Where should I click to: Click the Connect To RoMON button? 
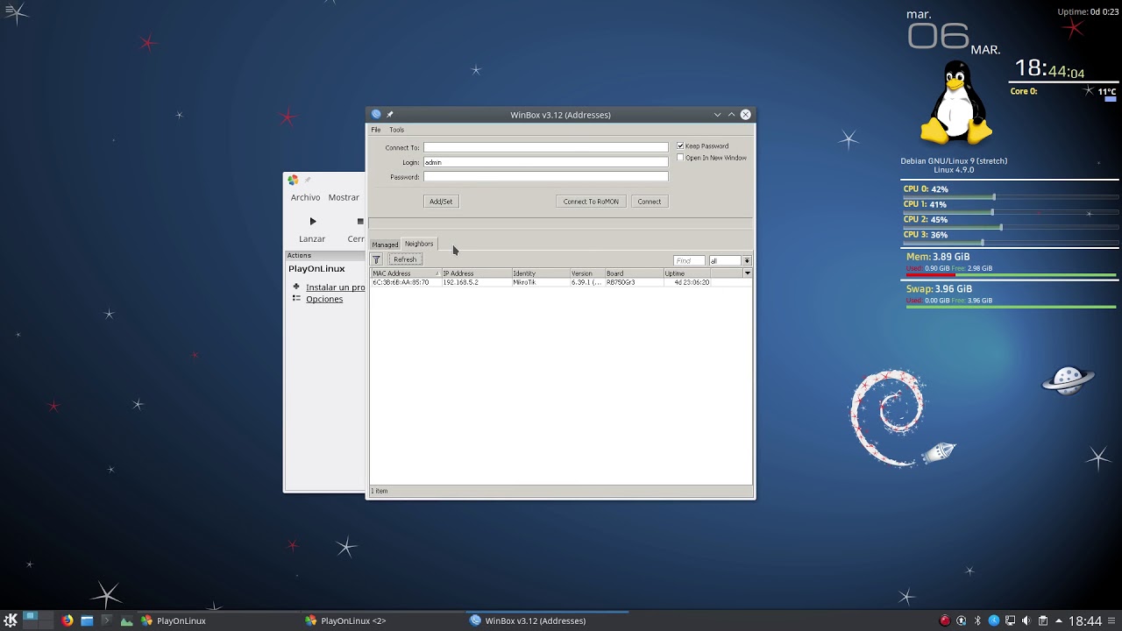(x=591, y=202)
